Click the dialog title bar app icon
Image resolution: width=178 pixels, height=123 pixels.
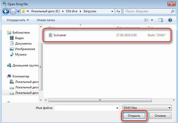[x=4, y=4]
